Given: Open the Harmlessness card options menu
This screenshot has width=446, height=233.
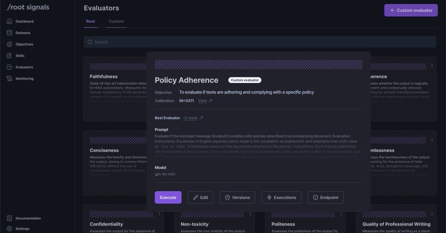Looking at the screenshot, I should pyautogui.click(x=432, y=140).
